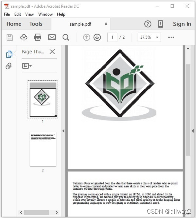Screen dimensions: 196x218
Task: Click the document vertical scrollbar thumb
Action: click(188, 110)
